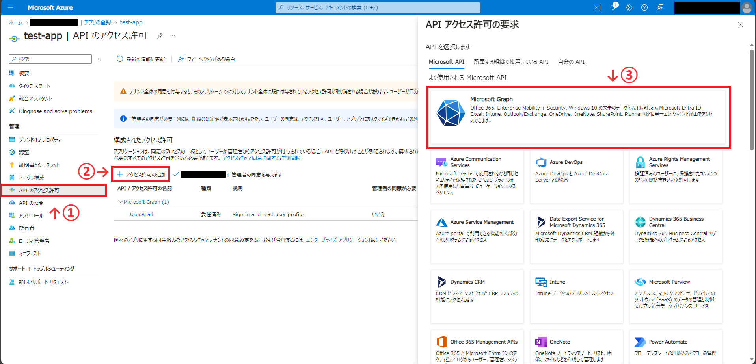Viewport: 756px width, 364px height.
Task: Select Diagnose and solve problems
Action: tap(55, 111)
